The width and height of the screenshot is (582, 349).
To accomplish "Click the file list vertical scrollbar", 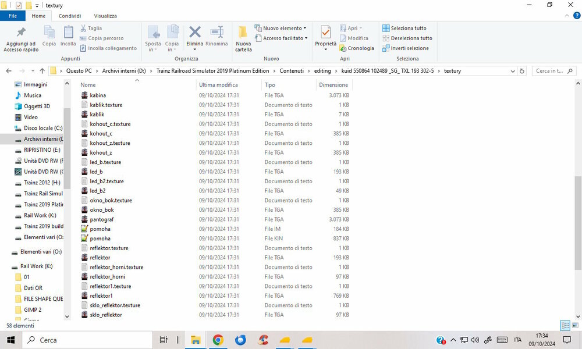I will (578, 223).
